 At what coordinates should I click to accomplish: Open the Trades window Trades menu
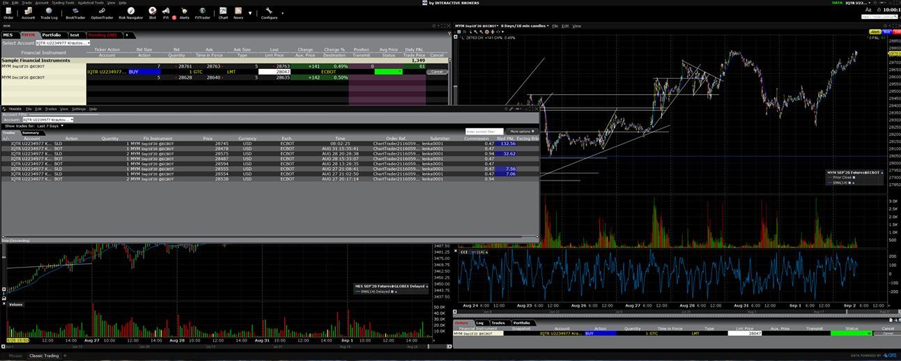coord(51,109)
